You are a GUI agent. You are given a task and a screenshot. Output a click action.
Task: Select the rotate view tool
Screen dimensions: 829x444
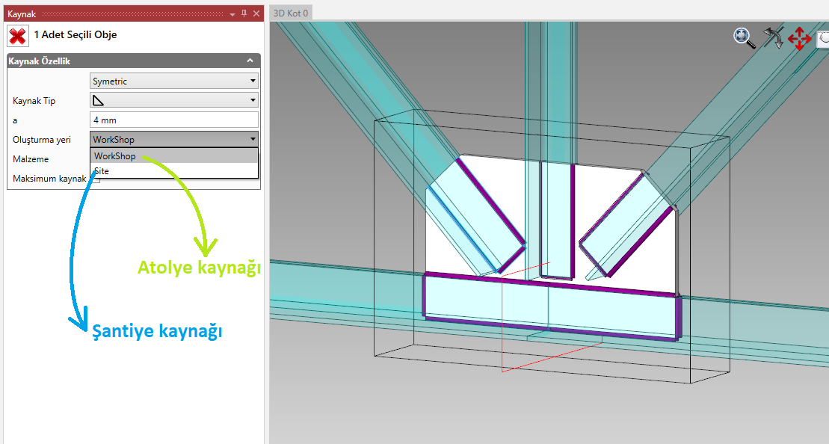click(x=772, y=38)
